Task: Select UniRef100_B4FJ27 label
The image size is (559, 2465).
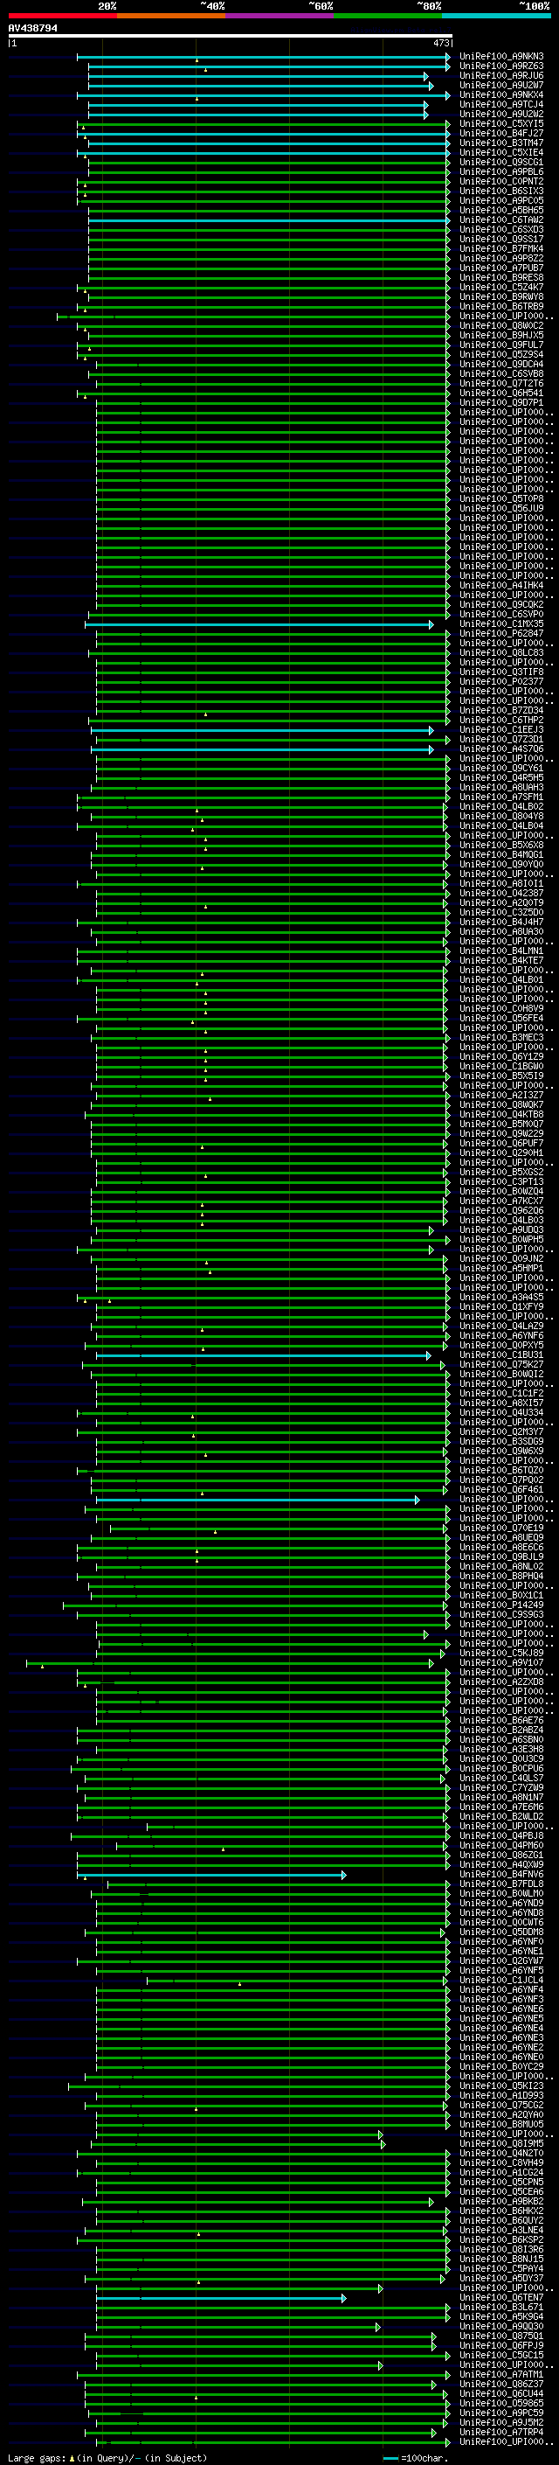Action: click(x=501, y=133)
